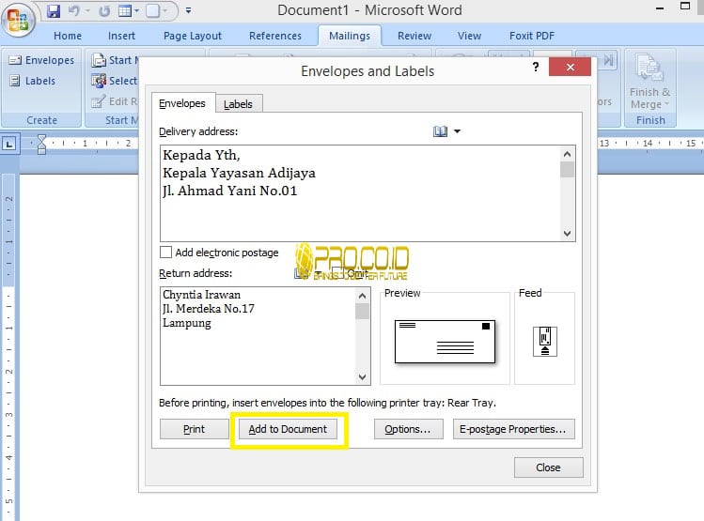Screen dimensions: 704x521
Task: Click the Feed method envelope icon
Action: [544, 342]
